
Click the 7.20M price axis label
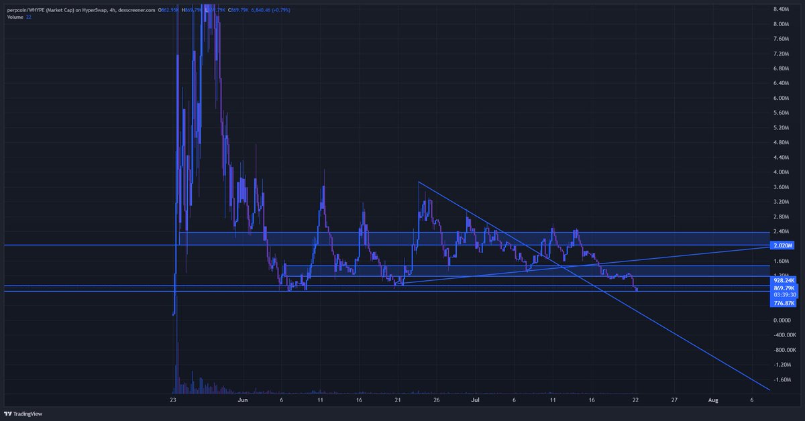782,54
